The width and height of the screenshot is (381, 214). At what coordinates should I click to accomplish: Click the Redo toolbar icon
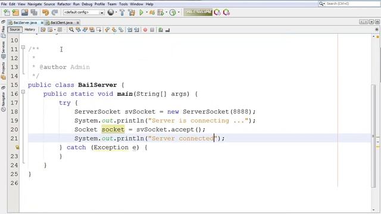[55, 12]
